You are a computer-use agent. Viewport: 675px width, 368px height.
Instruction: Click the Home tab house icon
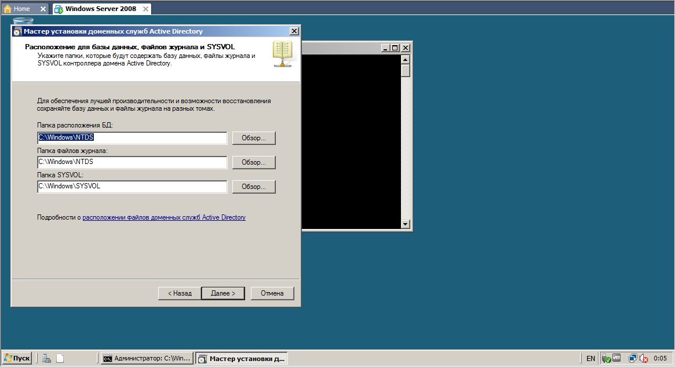tap(8, 9)
